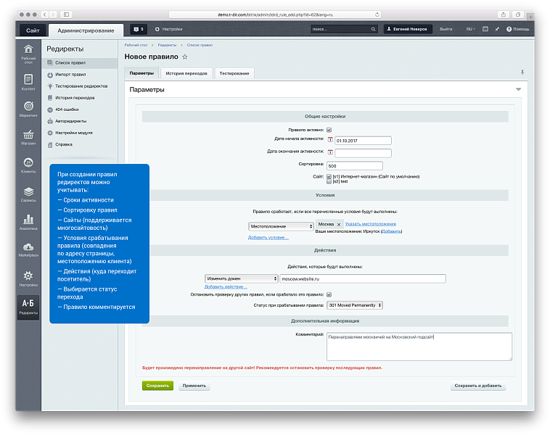
Task: Toggle the Правило активно checkbox
Action: click(x=329, y=130)
